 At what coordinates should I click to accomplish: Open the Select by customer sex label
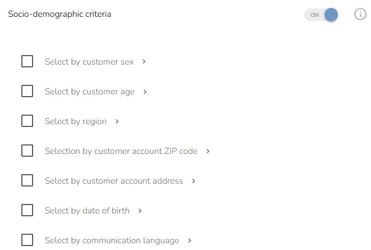(89, 62)
